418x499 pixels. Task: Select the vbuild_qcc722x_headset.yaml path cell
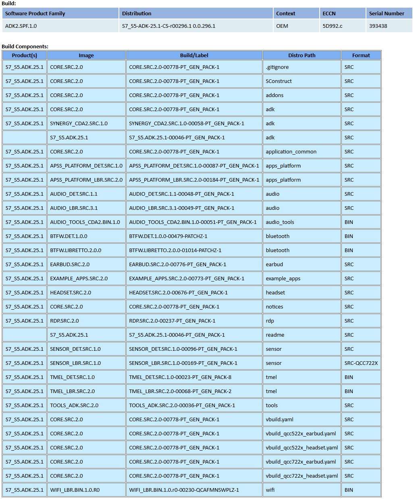302,476
